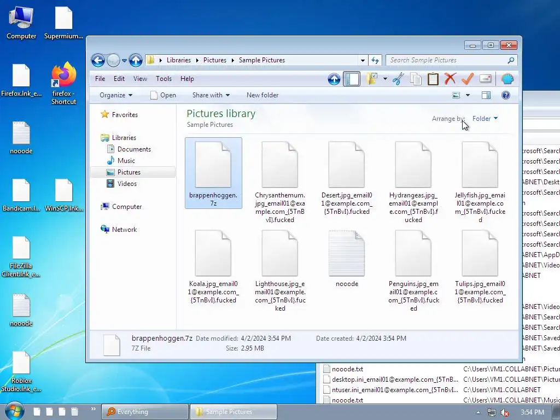Open the View menu
The image size is (560, 420).
(x=140, y=79)
